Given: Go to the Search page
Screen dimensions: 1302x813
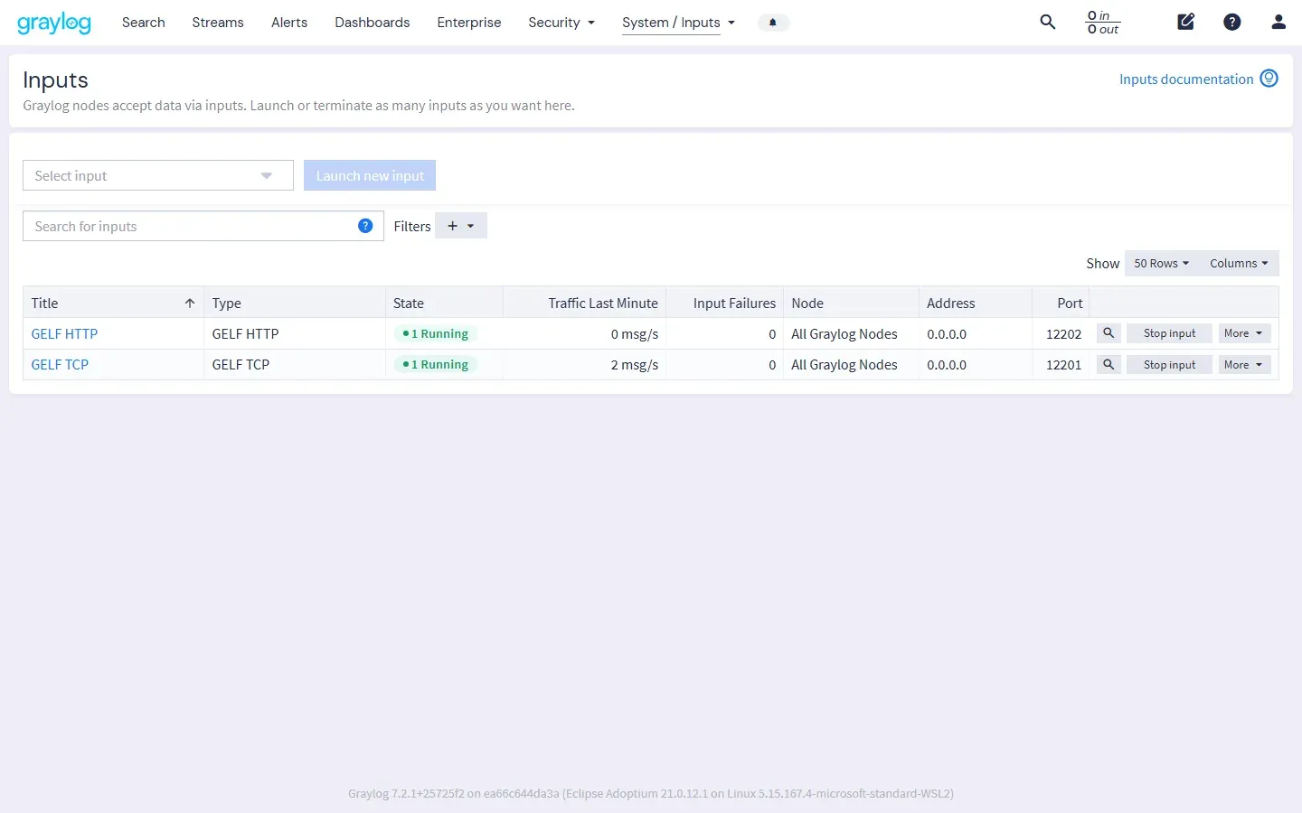Looking at the screenshot, I should click(144, 23).
